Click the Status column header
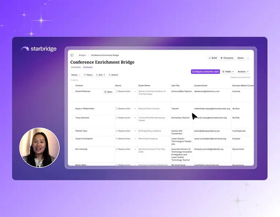 [x=118, y=86]
